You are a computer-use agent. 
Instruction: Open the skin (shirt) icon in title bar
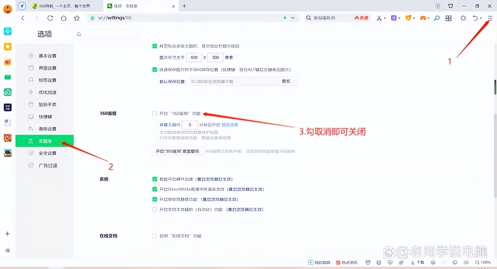point(450,6)
